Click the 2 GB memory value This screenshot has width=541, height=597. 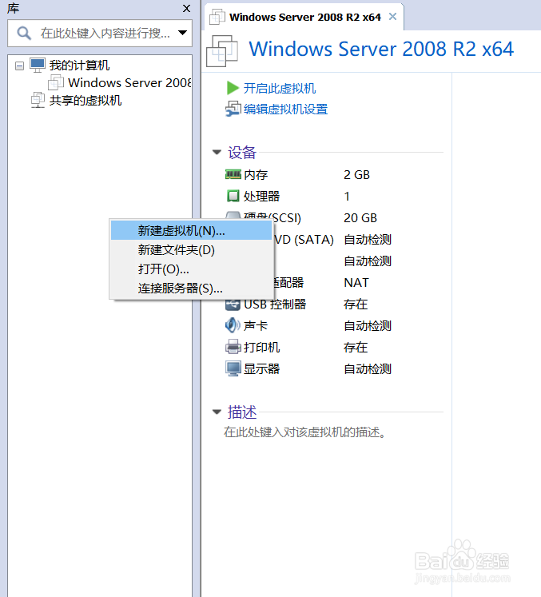coord(356,175)
